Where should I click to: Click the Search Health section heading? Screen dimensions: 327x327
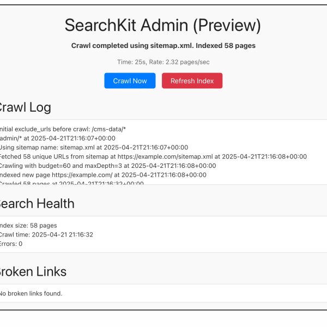36,204
